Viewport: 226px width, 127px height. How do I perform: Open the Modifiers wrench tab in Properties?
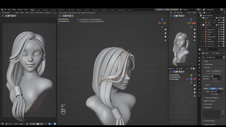(x=199, y=83)
